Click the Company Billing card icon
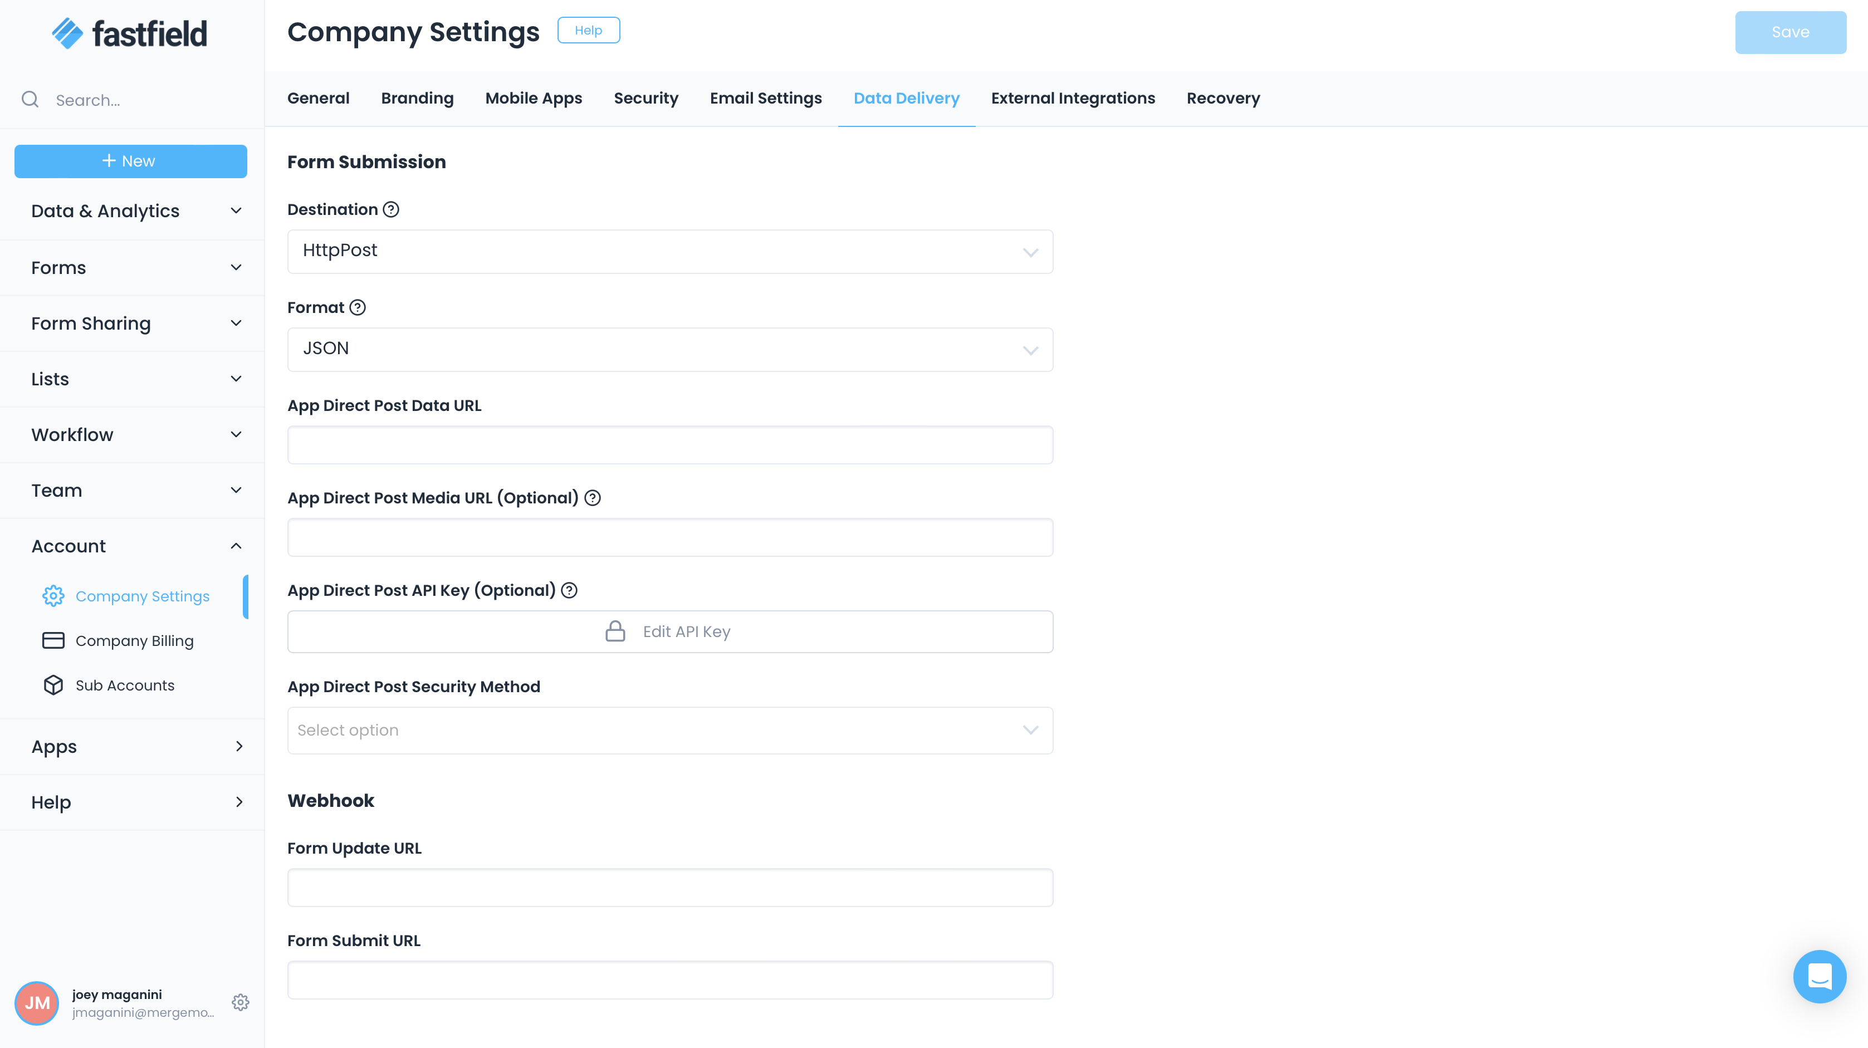1868x1048 pixels. tap(53, 640)
